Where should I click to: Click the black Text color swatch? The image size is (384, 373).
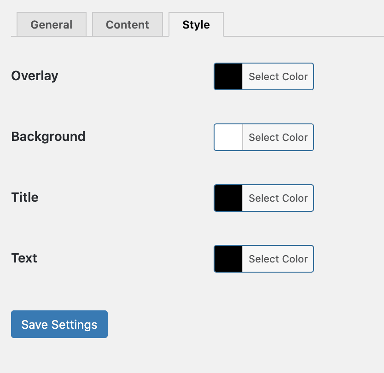[228, 259]
